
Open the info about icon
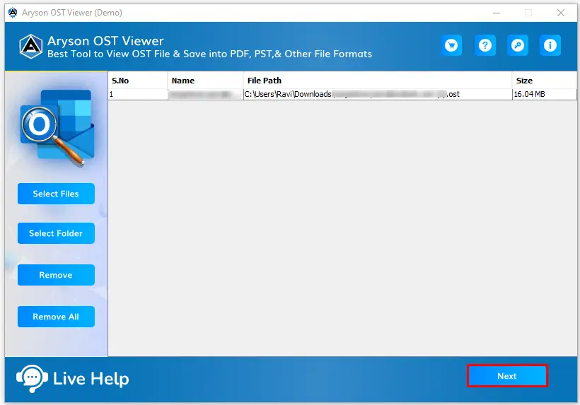tap(550, 45)
